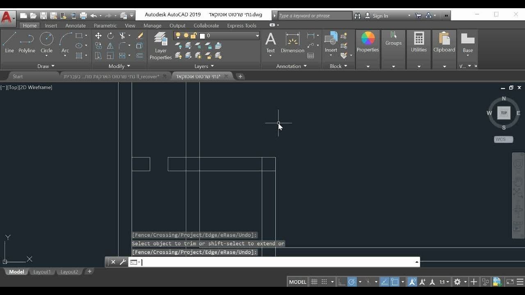
Task: Select the Move tool in Modify panel
Action: 98,36
